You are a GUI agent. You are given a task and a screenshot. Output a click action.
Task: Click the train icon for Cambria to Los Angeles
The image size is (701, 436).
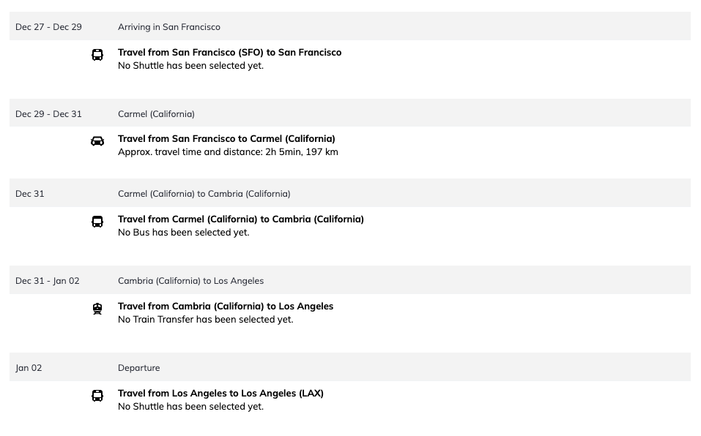click(97, 309)
